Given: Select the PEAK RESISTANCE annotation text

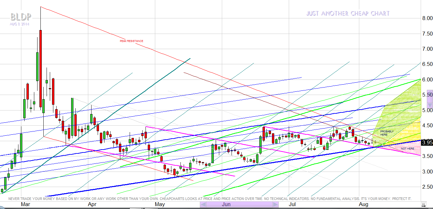Looking at the screenshot, I should click(131, 41).
